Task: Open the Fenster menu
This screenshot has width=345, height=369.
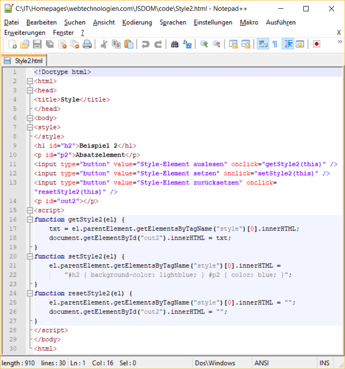Action: click(x=63, y=33)
